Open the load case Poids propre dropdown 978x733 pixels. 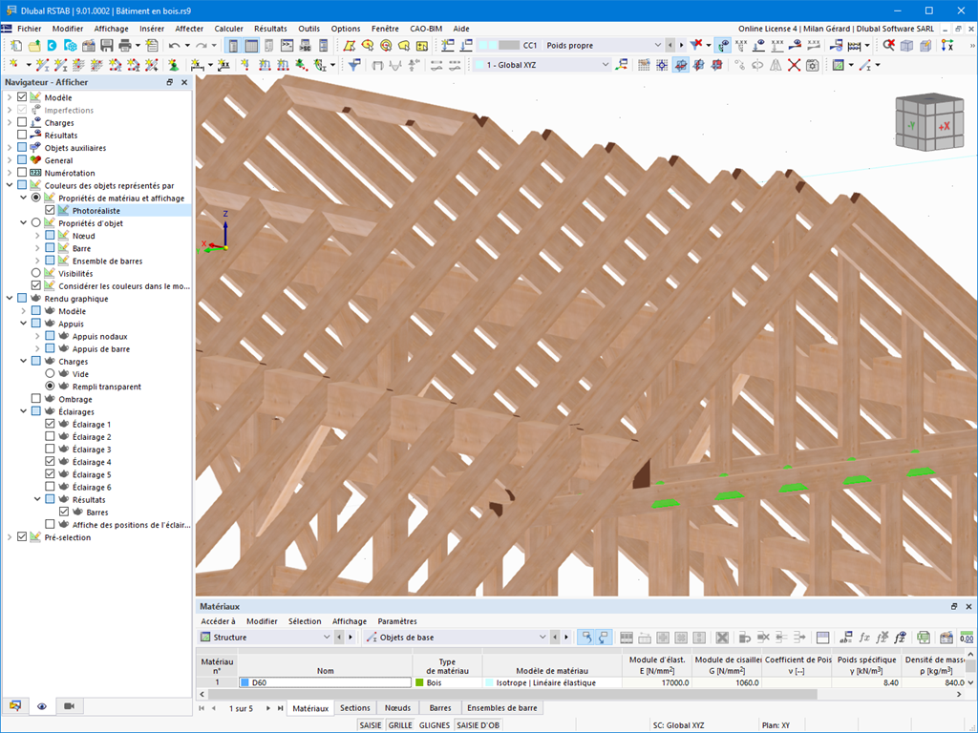click(657, 46)
